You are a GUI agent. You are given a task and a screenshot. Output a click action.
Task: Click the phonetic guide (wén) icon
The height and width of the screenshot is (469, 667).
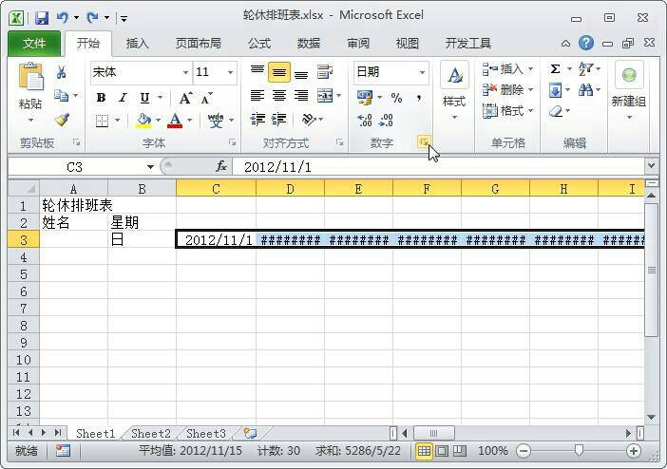216,121
